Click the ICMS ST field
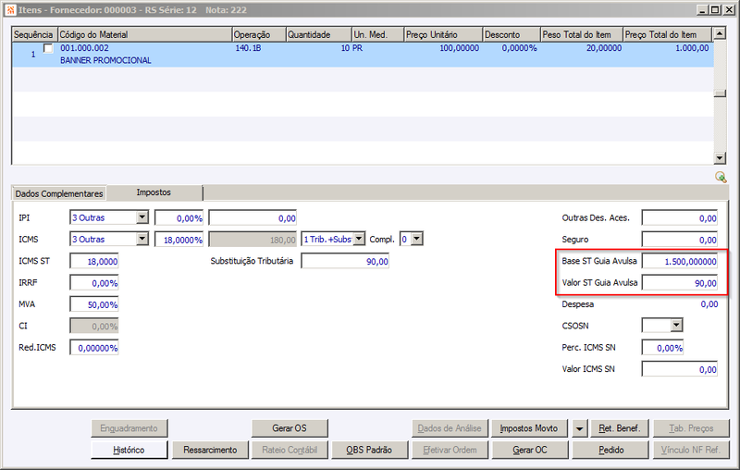Screen dimensions: 740x470 [x=94, y=261]
